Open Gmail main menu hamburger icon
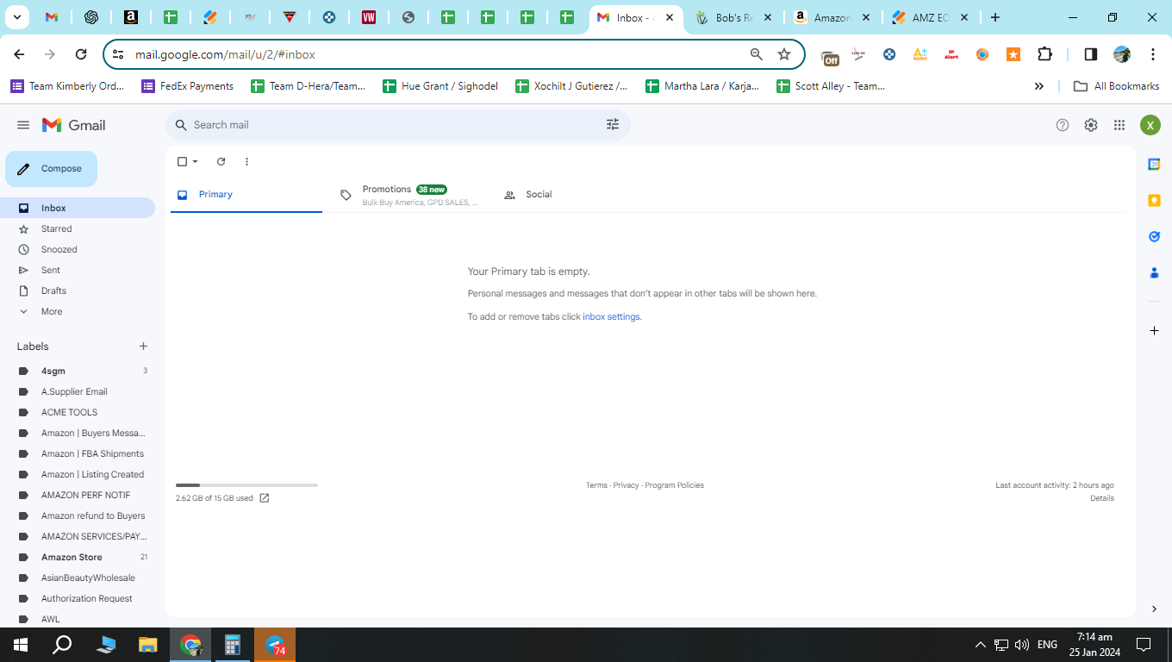The width and height of the screenshot is (1172, 662). point(23,125)
